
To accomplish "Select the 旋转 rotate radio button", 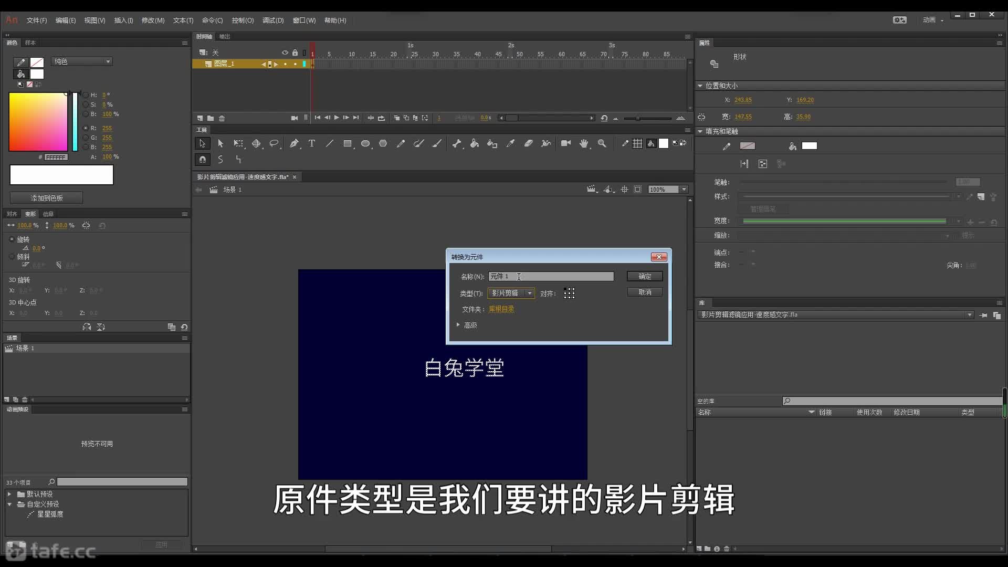I will (12, 239).
